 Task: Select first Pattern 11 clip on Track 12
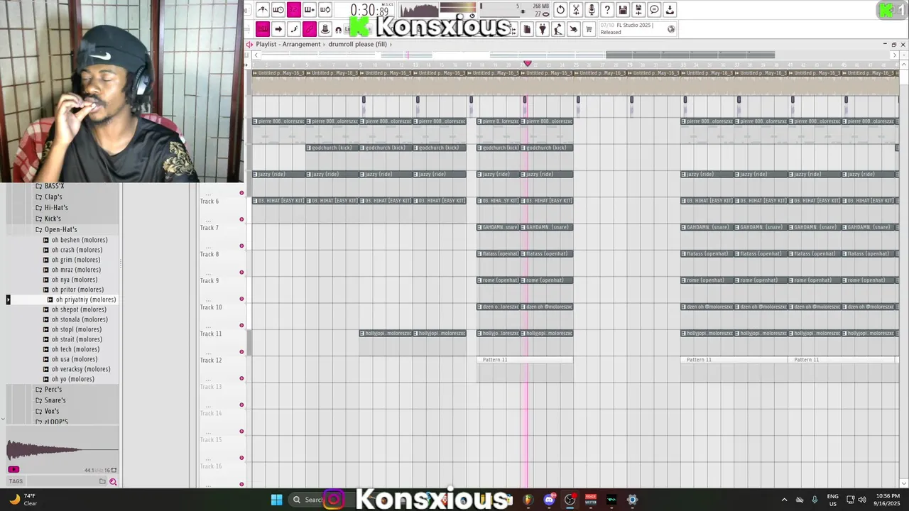coord(525,360)
